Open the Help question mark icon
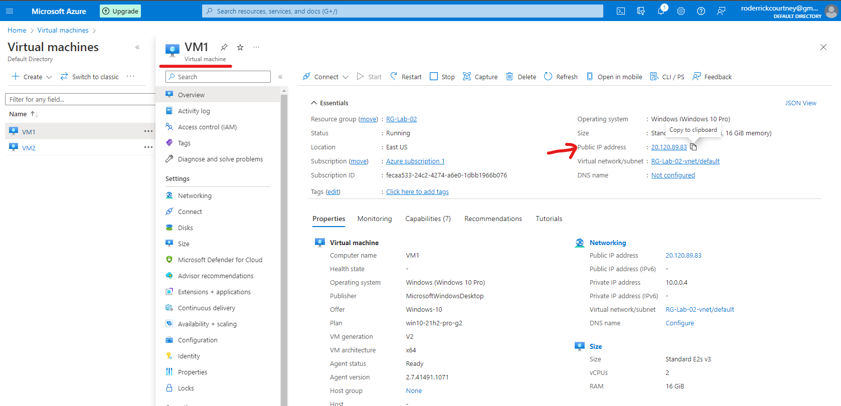841x406 pixels. 701,11
